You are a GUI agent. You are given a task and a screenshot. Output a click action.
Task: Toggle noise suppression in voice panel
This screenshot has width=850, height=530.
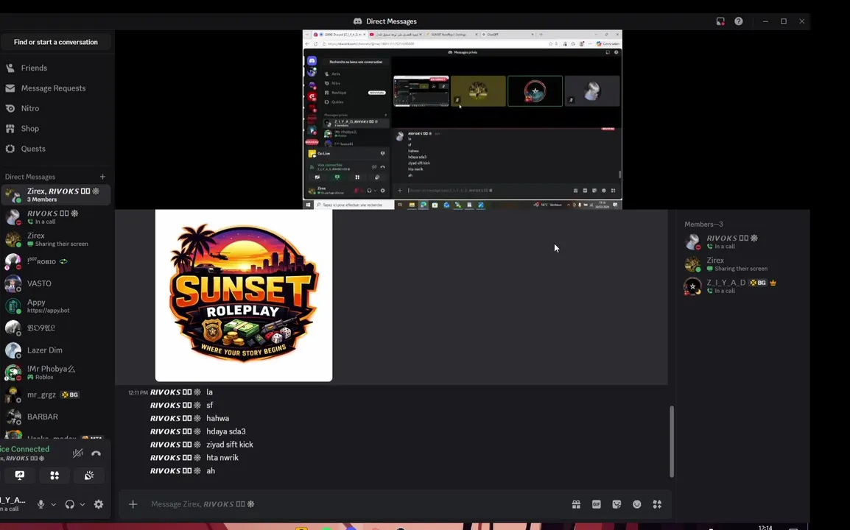[78, 453]
